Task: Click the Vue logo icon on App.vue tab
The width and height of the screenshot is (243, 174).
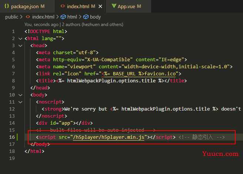Action: pos(114,6)
